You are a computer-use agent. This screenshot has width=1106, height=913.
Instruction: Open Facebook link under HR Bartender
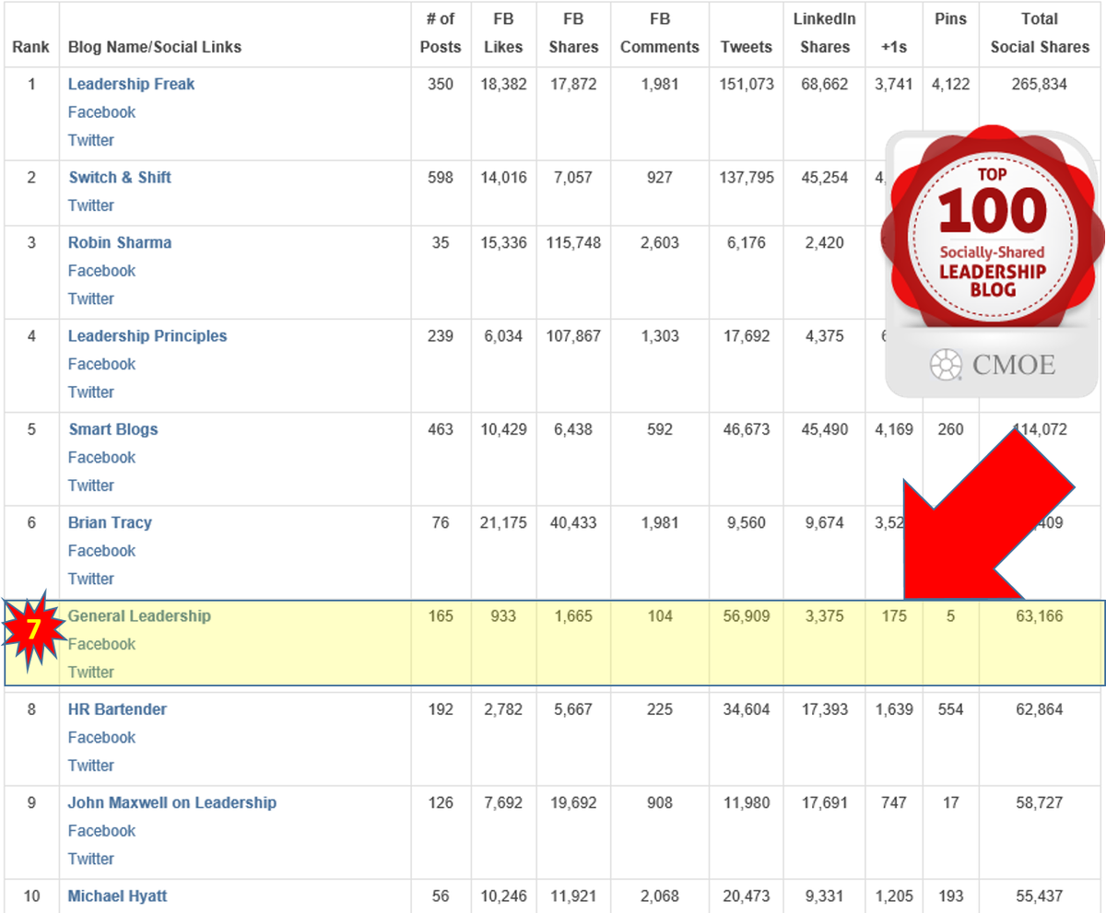[x=101, y=737]
